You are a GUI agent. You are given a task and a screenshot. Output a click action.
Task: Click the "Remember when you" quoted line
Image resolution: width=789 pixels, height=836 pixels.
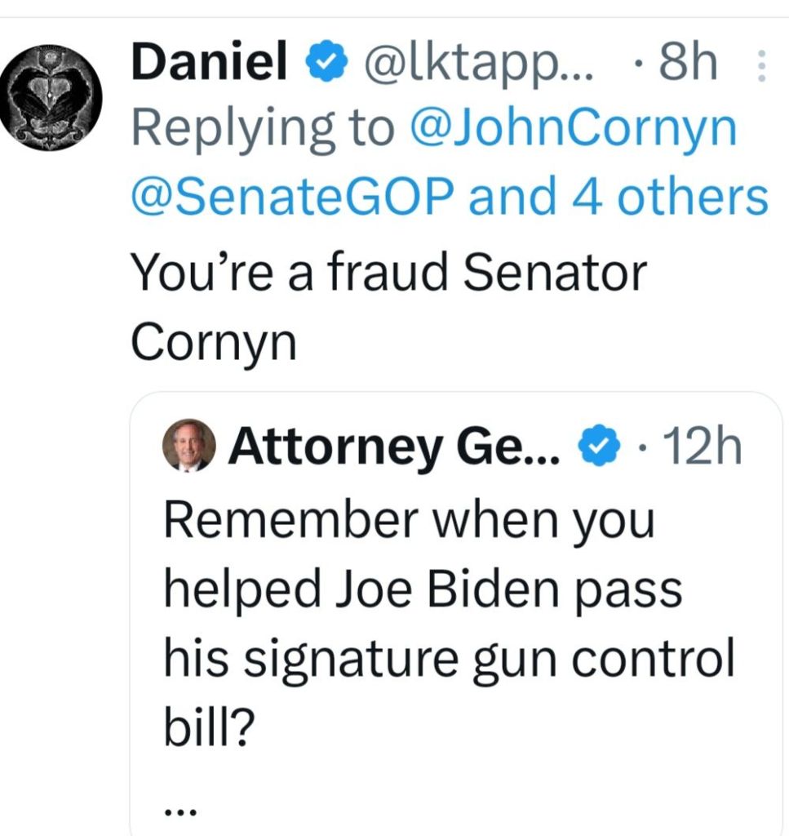pyautogui.click(x=409, y=520)
